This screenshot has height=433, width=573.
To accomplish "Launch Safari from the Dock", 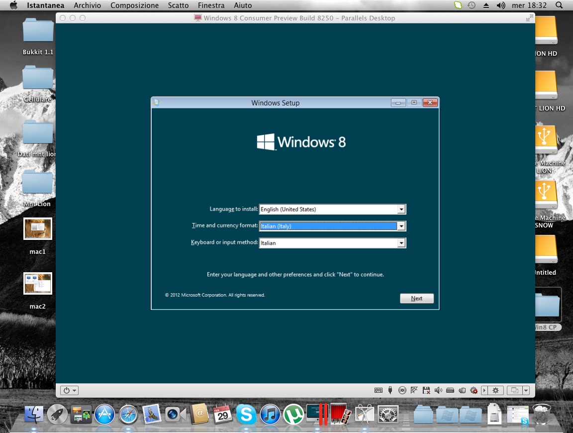I will [x=128, y=415].
